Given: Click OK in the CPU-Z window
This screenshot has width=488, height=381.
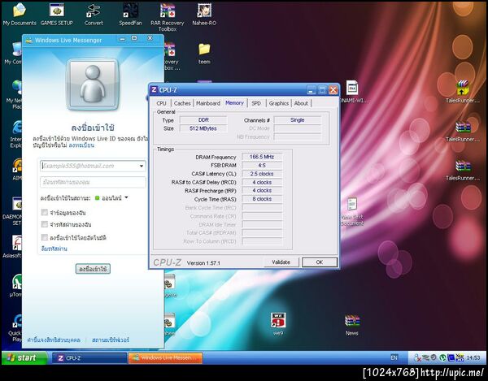Looking at the screenshot, I should click(320, 262).
